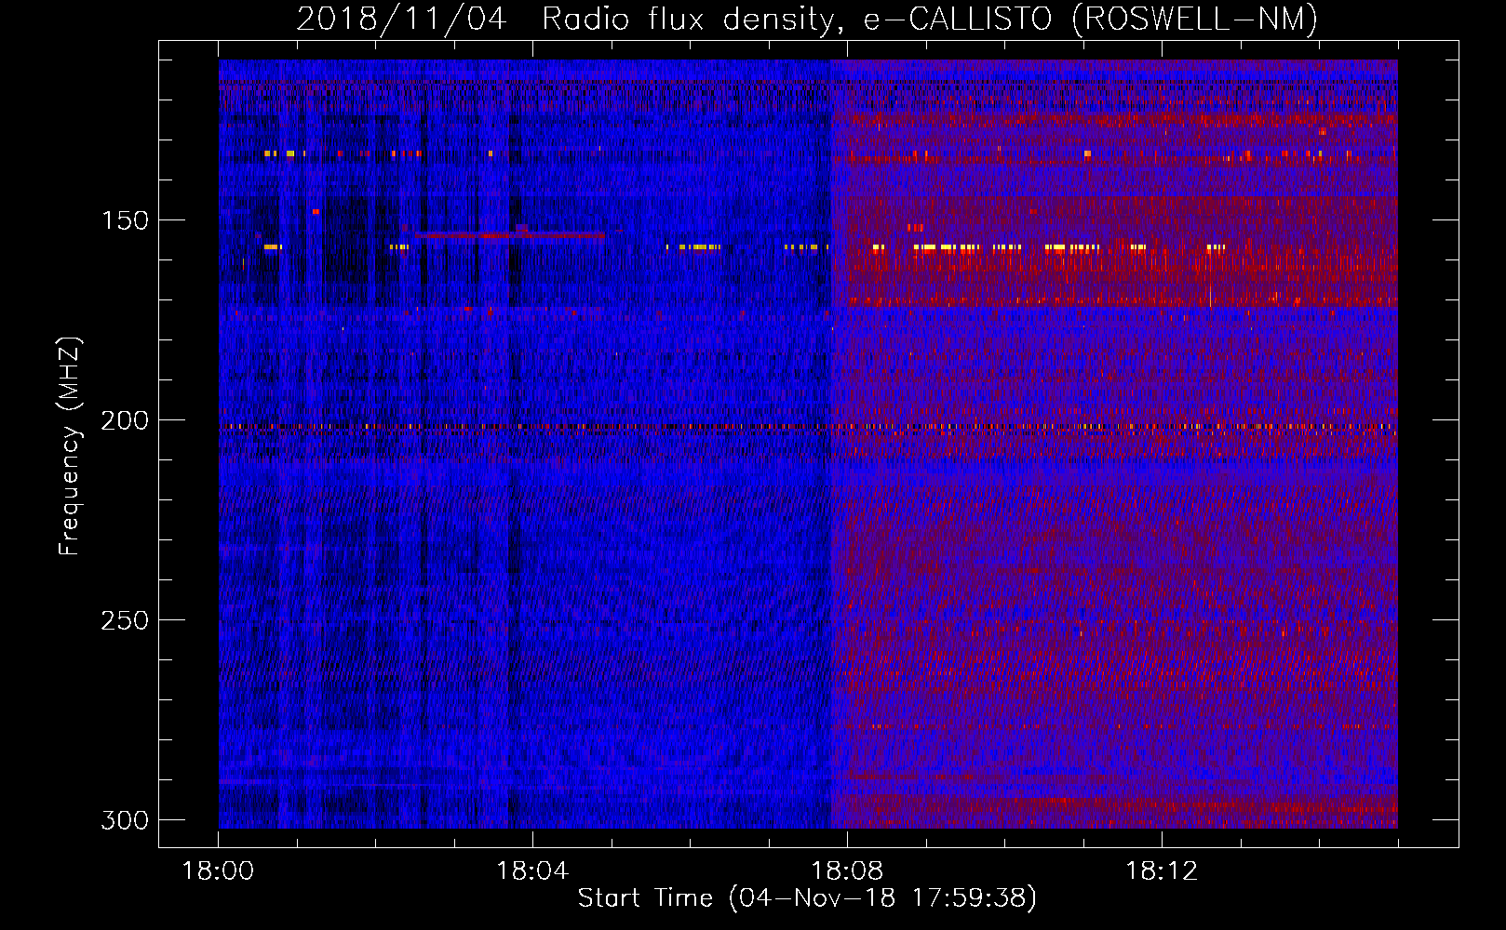Click the Start Time axis label

coord(807,898)
